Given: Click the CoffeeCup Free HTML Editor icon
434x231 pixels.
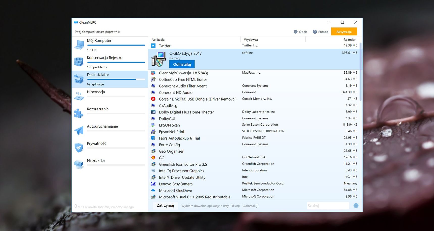Looking at the screenshot, I should 153,79.
